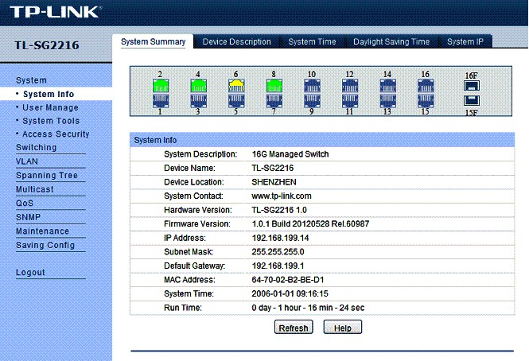The height and width of the screenshot is (361, 529).
Task: Click the TP-LINK logo
Action: click(x=56, y=12)
